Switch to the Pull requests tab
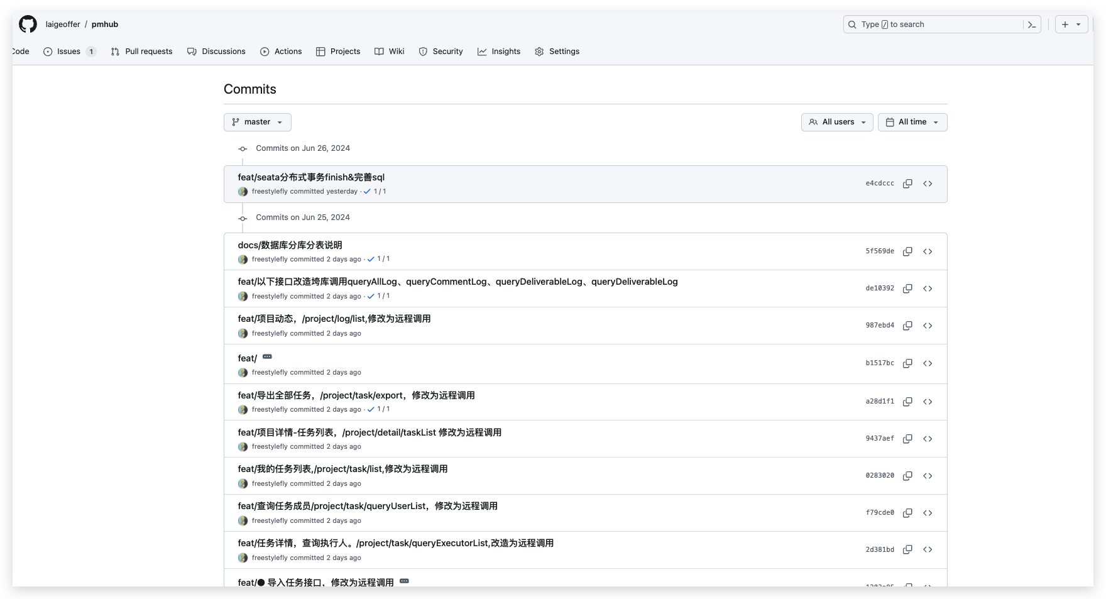This screenshot has width=1106, height=599. (x=141, y=52)
